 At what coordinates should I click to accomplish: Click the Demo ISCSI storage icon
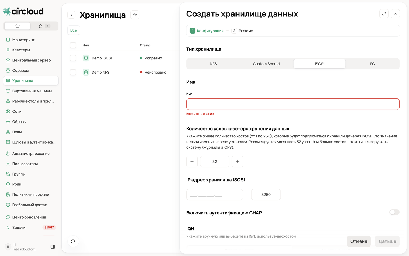86,58
